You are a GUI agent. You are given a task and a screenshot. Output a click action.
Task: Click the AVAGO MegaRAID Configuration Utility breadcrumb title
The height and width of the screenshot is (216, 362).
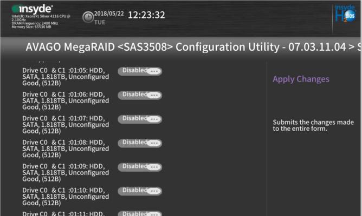193,47
